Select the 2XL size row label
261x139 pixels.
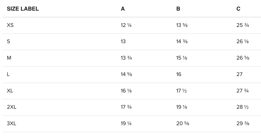tap(12, 107)
